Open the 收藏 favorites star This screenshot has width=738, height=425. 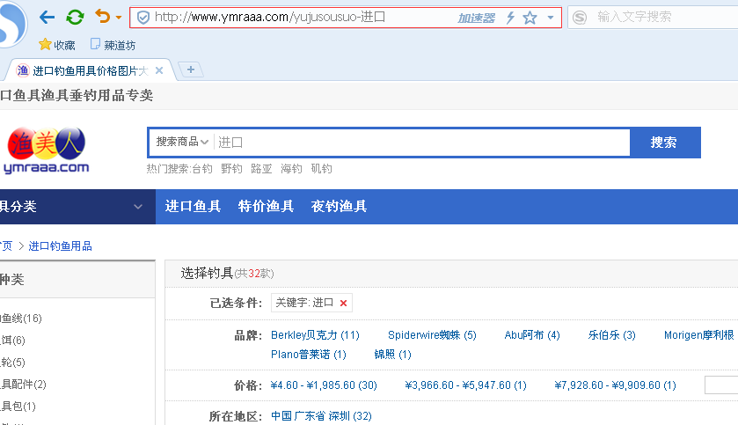tap(46, 45)
